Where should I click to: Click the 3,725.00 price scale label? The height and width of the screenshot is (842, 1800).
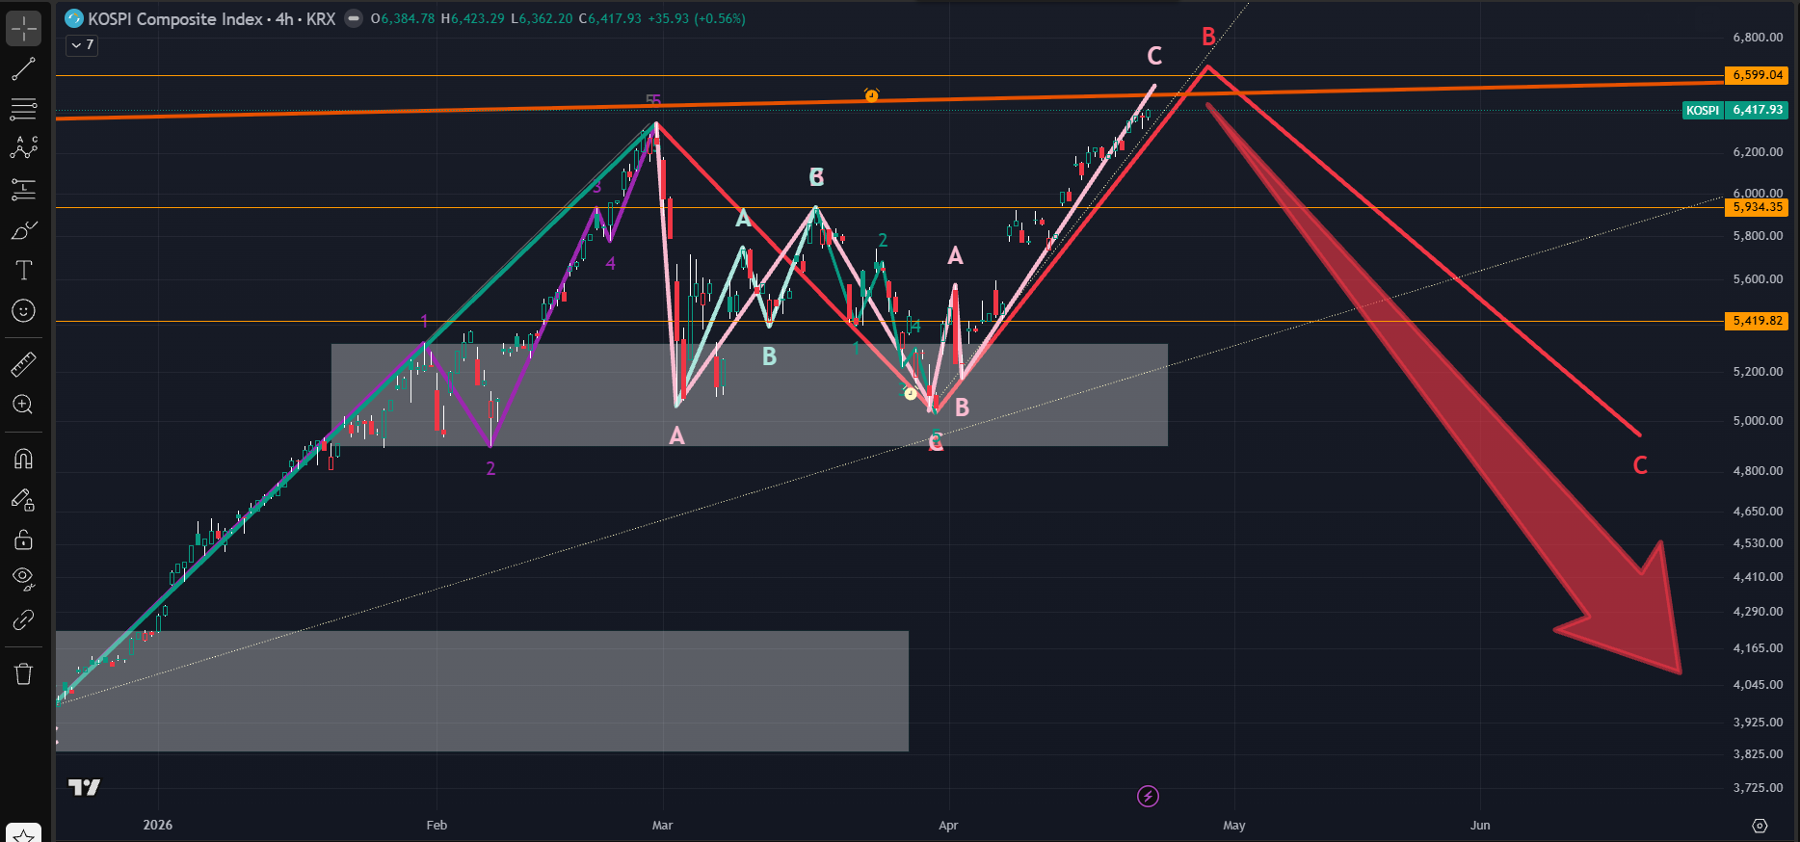coord(1758,788)
